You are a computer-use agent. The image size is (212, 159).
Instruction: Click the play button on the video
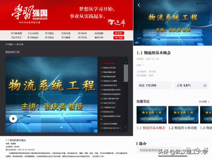pos(13,119)
